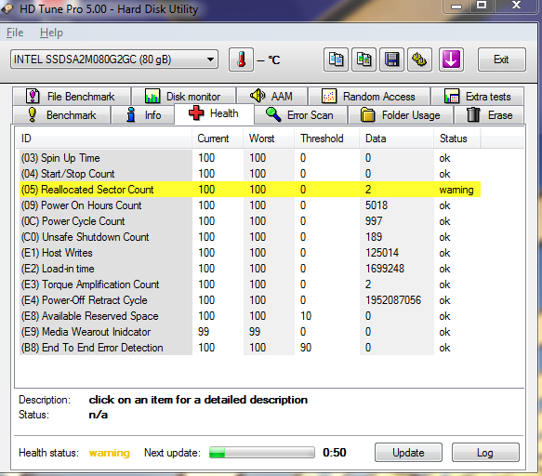Select the (03) Spin Up Time row
The height and width of the screenshot is (476, 542).
[250, 158]
